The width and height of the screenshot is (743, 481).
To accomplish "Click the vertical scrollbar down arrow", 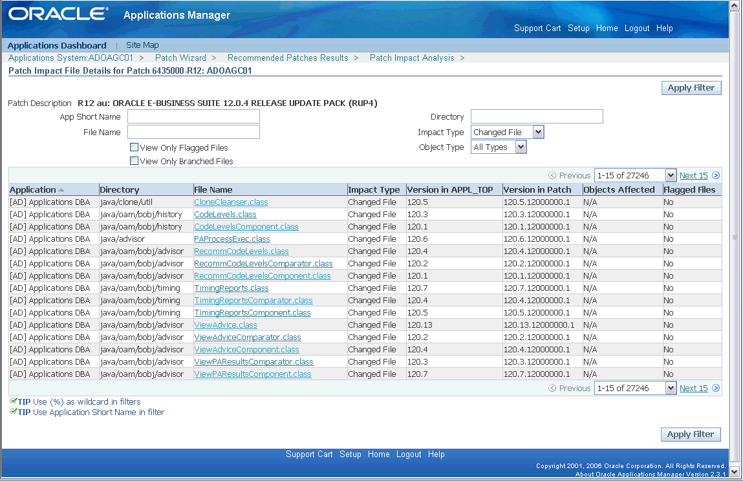I will (735, 471).
